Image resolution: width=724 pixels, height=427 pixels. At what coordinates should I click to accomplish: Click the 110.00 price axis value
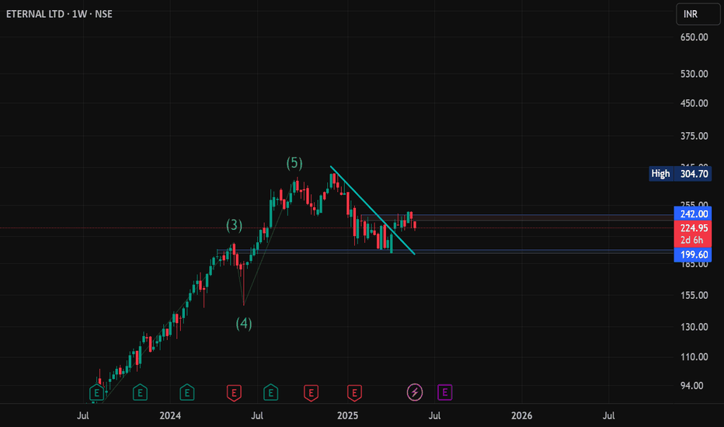(694, 357)
